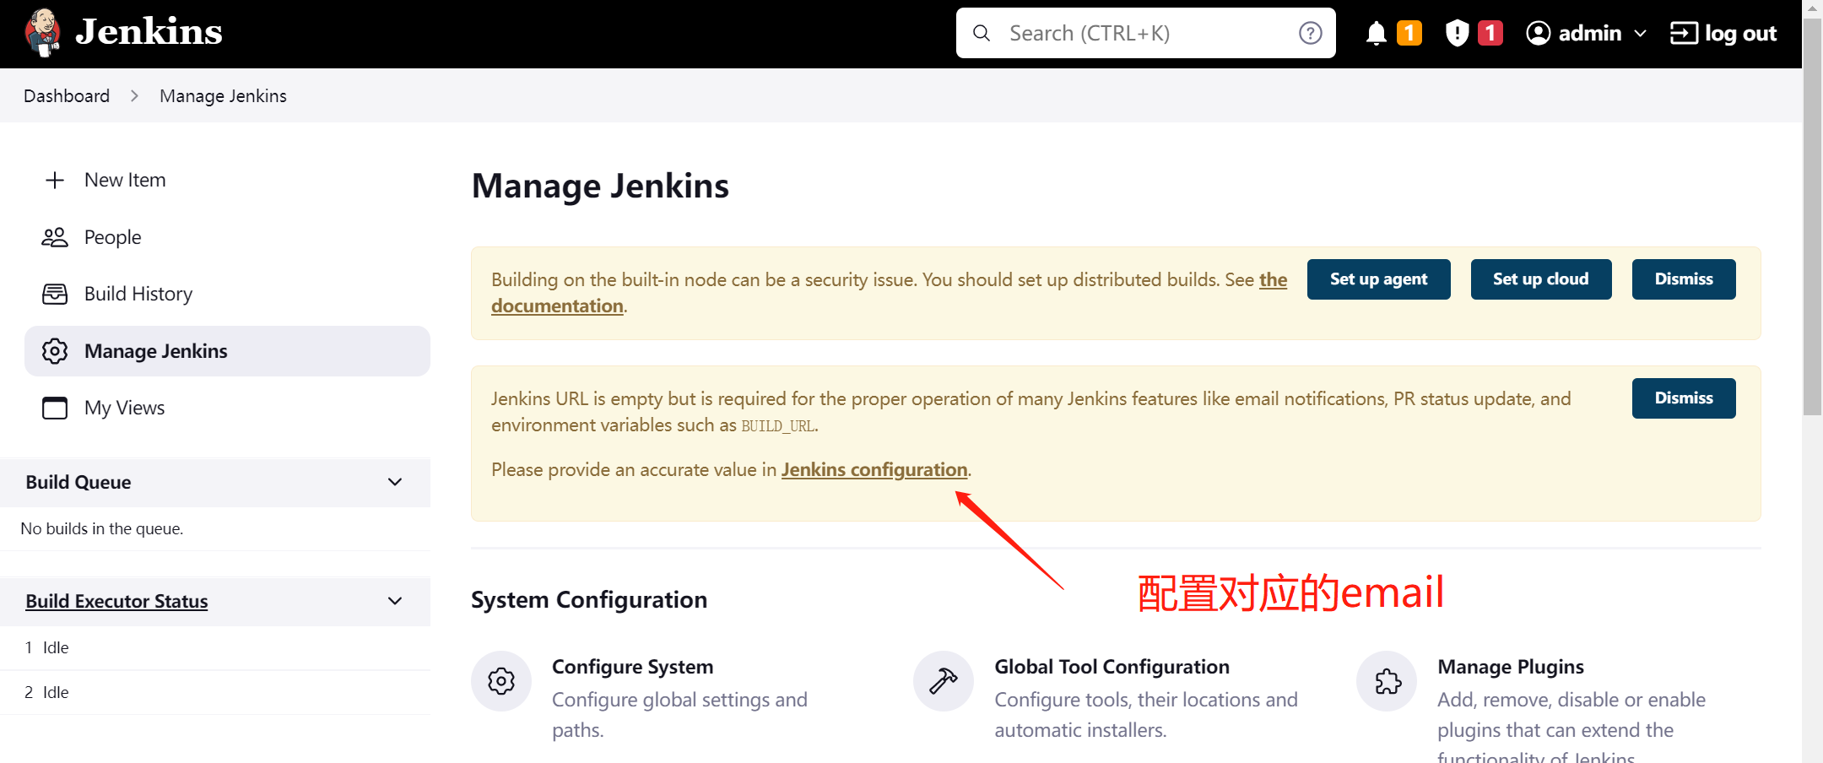
Task: Open the admin user page link
Action: click(x=1589, y=33)
